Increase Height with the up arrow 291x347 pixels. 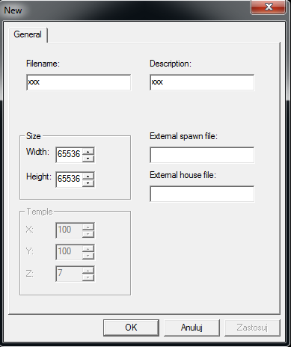88,176
